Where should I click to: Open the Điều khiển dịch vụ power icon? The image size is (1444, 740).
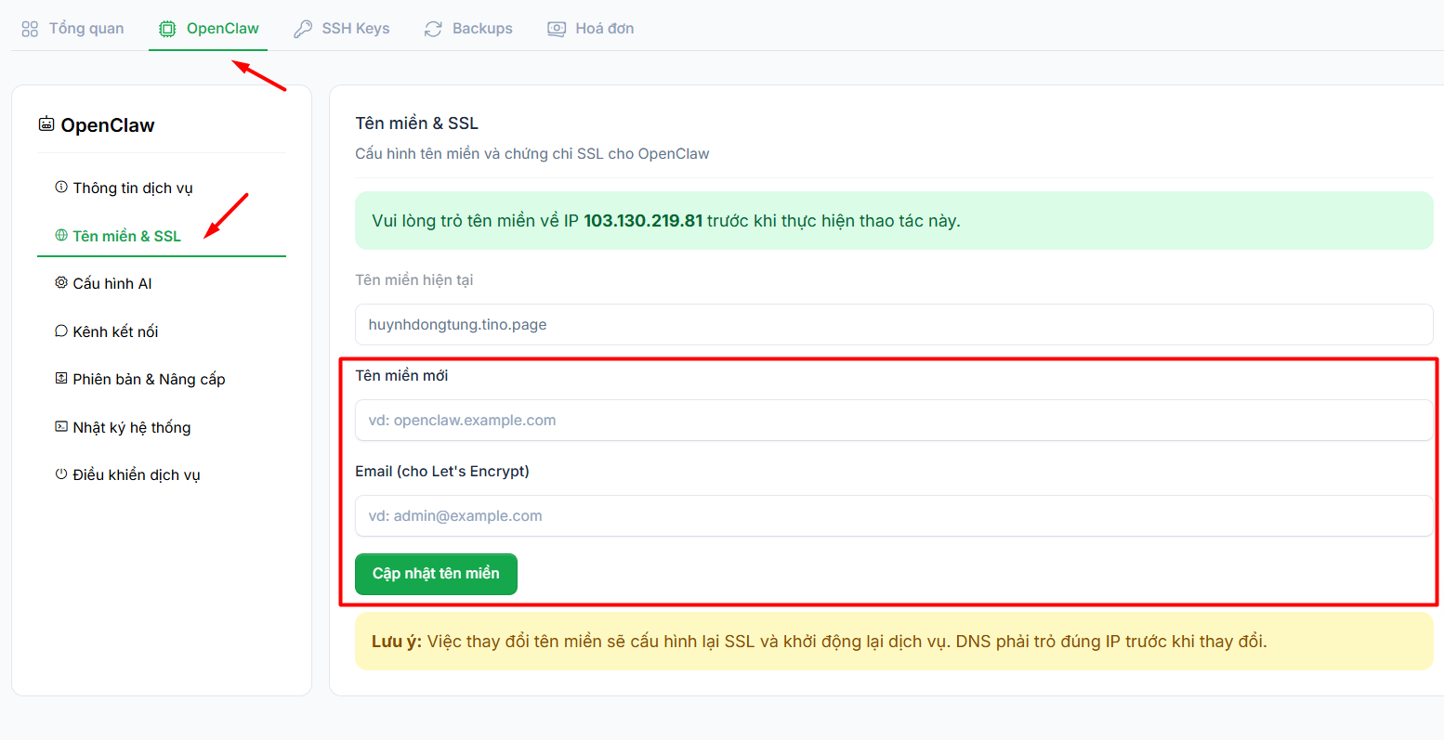pos(61,474)
